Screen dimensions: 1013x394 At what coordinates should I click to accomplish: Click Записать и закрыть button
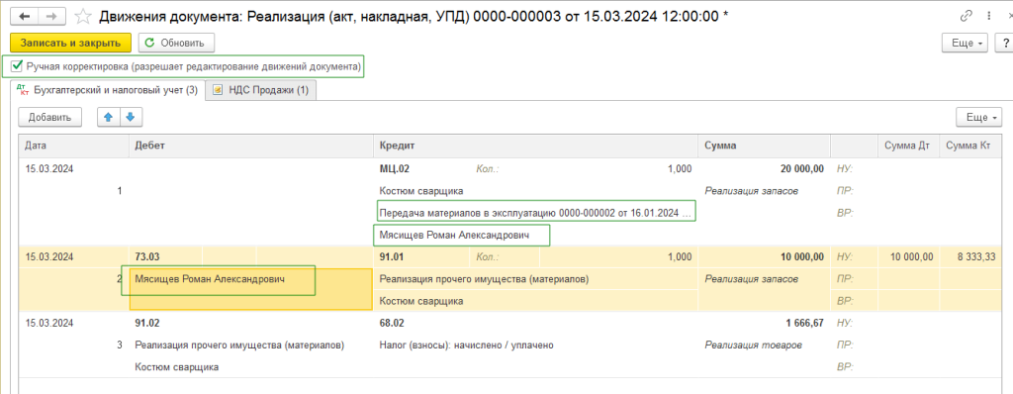tap(71, 44)
